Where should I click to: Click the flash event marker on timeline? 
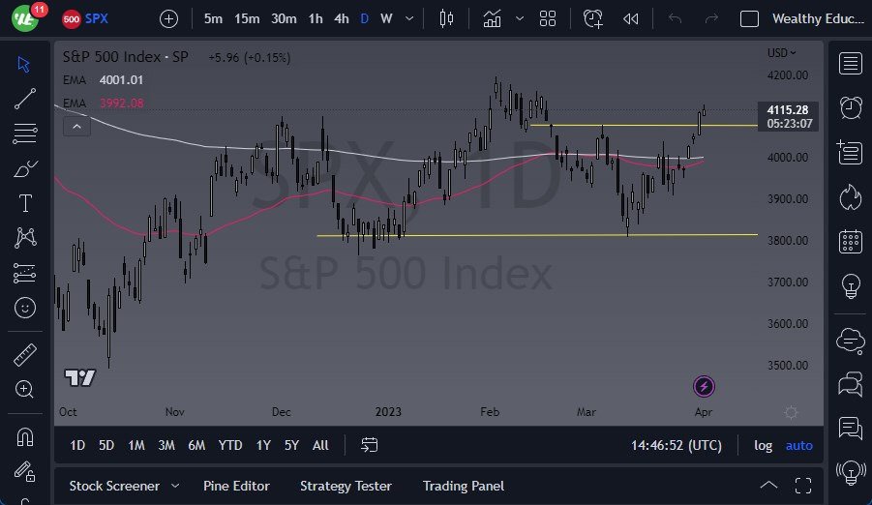click(x=704, y=386)
